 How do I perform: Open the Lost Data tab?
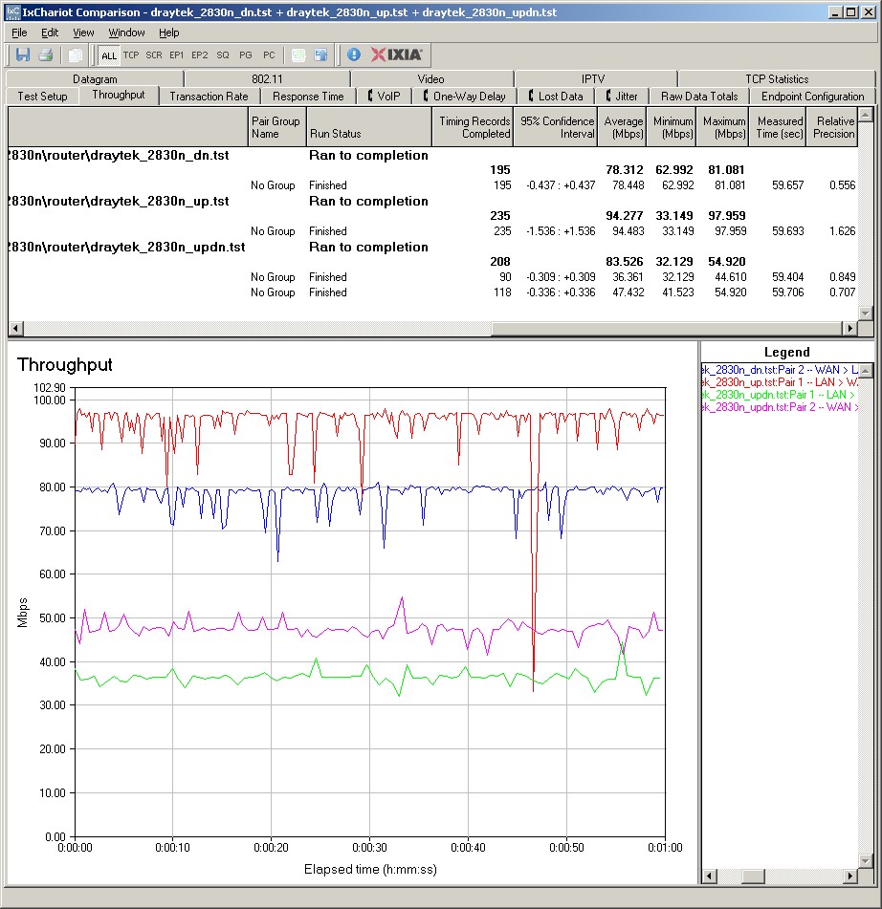coord(556,97)
